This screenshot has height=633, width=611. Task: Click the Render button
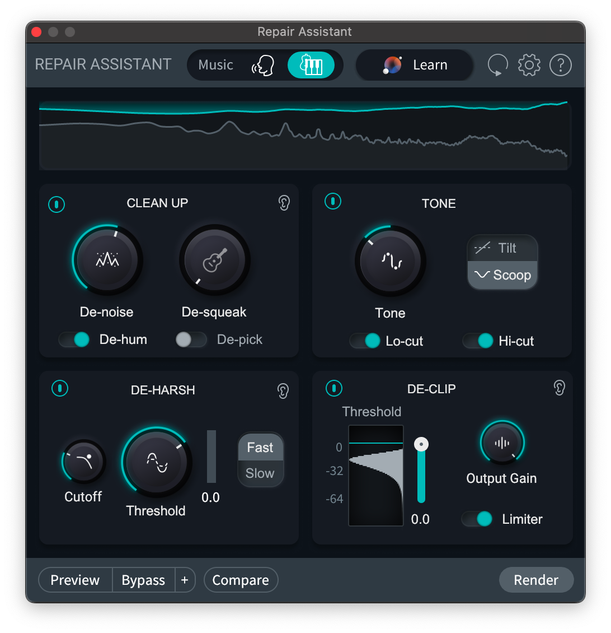coord(536,580)
